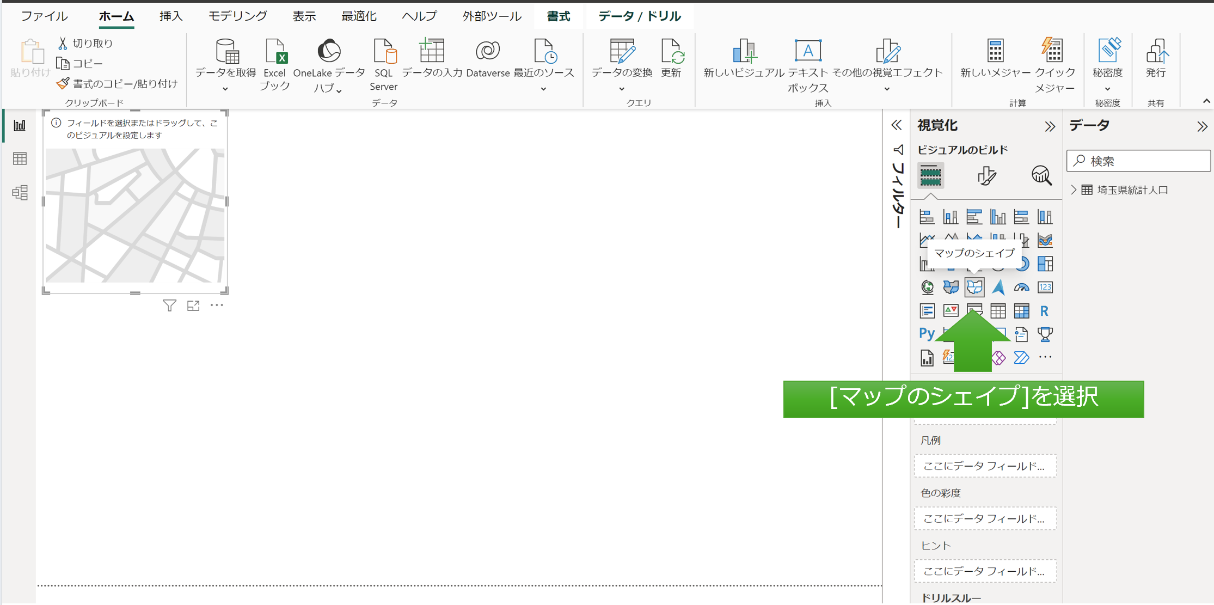Open the visual format (paintbrush) pane
Viewport: 1214px width, 605px height.
click(x=986, y=175)
